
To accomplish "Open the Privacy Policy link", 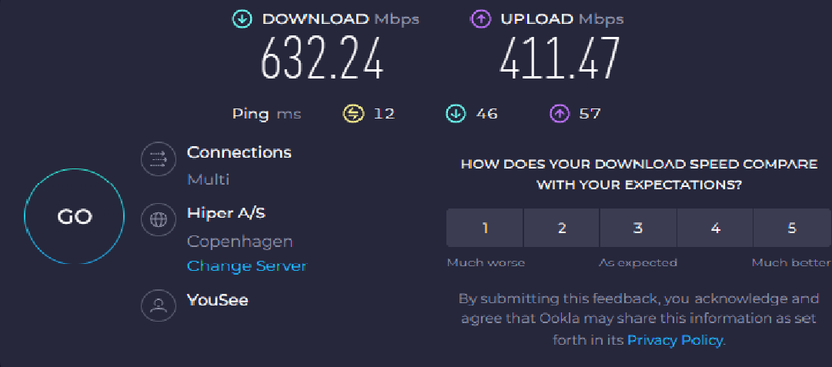I will coord(675,339).
